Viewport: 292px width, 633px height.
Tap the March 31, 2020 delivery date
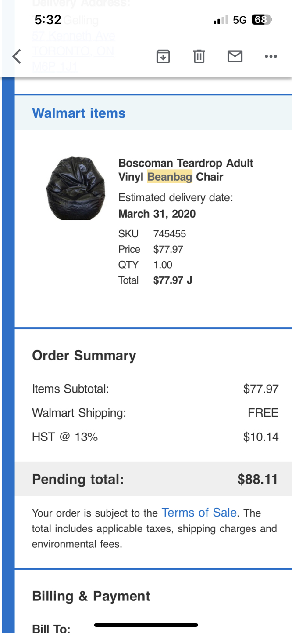(x=157, y=214)
